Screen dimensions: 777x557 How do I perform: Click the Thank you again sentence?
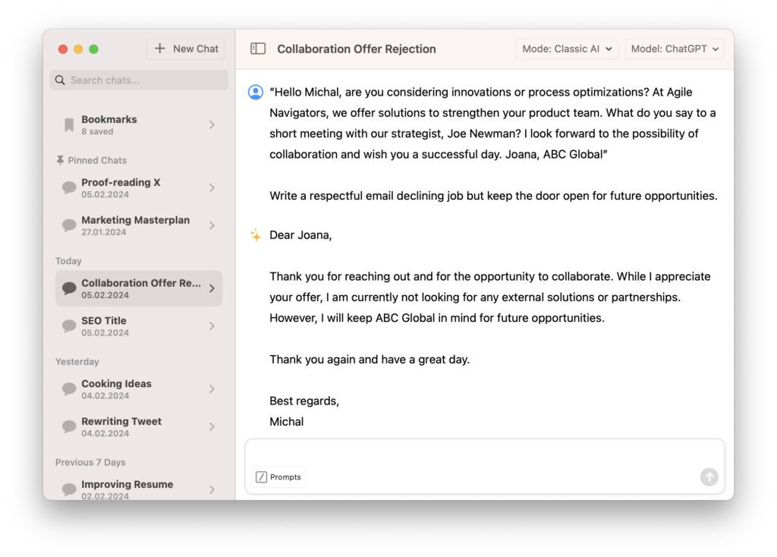pyautogui.click(x=370, y=359)
